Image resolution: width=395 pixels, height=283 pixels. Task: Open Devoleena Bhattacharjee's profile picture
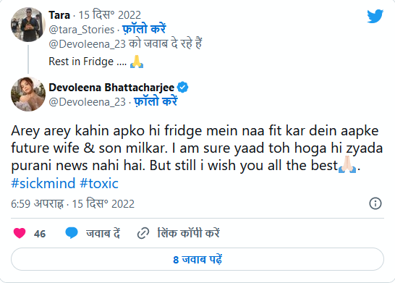(28, 94)
